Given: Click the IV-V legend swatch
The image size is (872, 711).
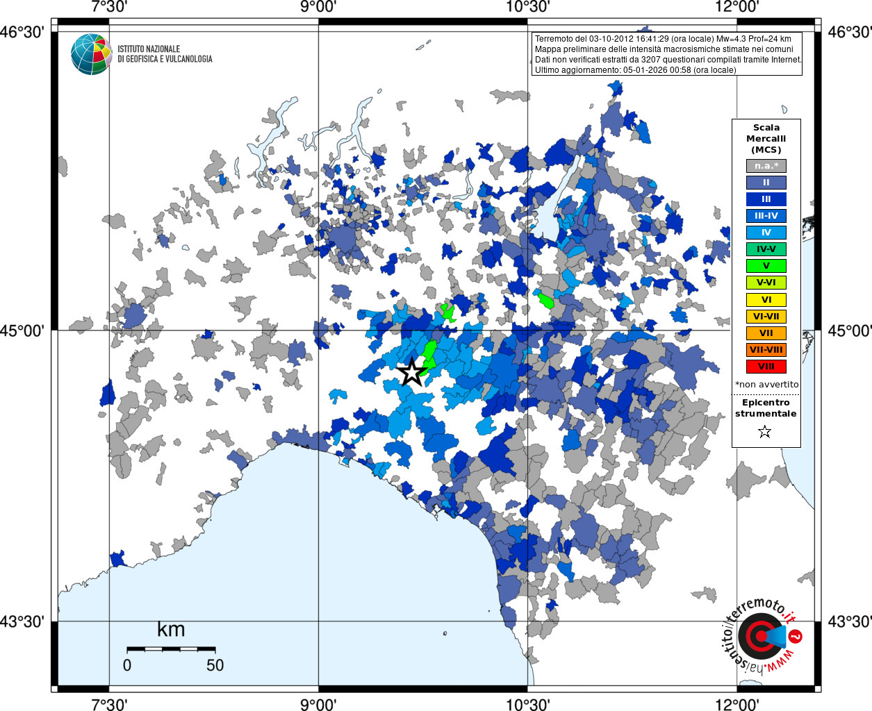Looking at the screenshot, I should click(766, 249).
